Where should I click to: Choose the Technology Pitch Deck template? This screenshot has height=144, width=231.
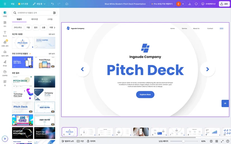pyautogui.click(x=23, y=95)
